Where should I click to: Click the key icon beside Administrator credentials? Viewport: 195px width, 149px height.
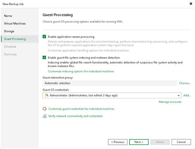point(46,95)
